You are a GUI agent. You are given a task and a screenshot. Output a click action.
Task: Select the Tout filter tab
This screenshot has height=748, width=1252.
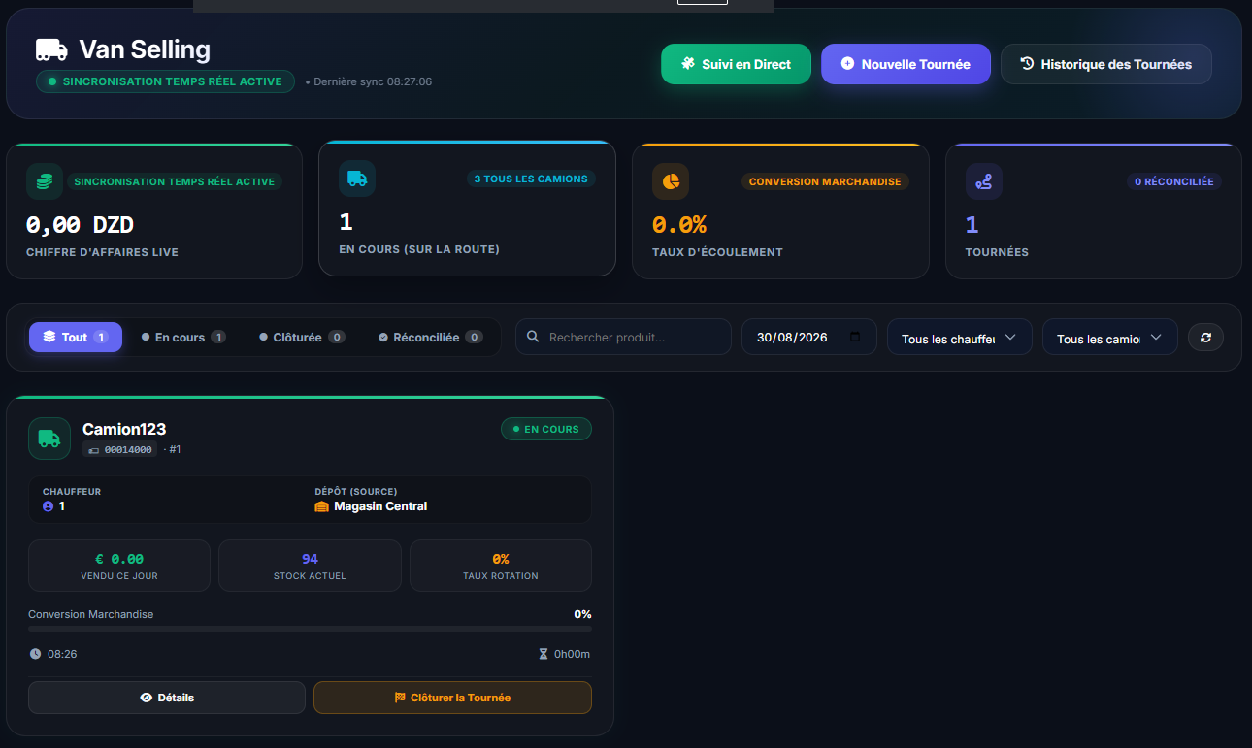(x=76, y=337)
